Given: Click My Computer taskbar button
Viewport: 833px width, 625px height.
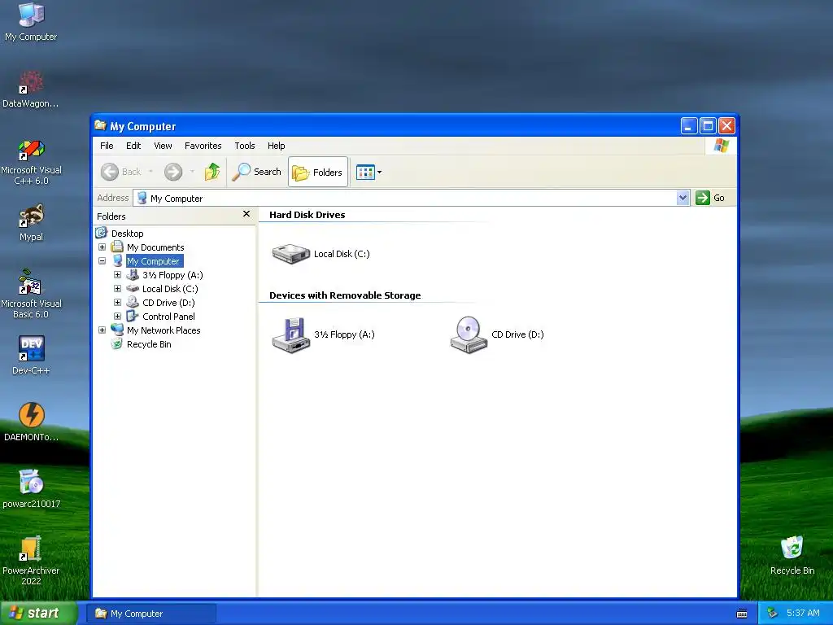Looking at the screenshot, I should (x=151, y=614).
